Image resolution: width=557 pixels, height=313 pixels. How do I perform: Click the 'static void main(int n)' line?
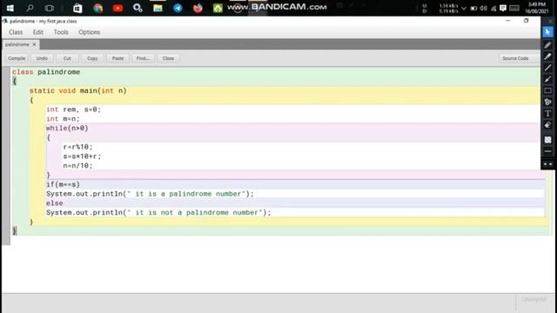pos(77,90)
